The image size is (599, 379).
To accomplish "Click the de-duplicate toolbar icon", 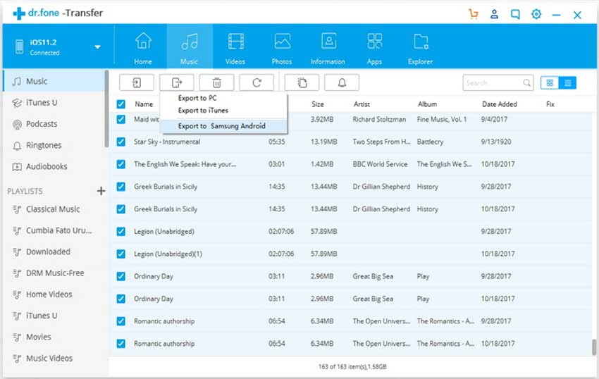I will click(302, 82).
